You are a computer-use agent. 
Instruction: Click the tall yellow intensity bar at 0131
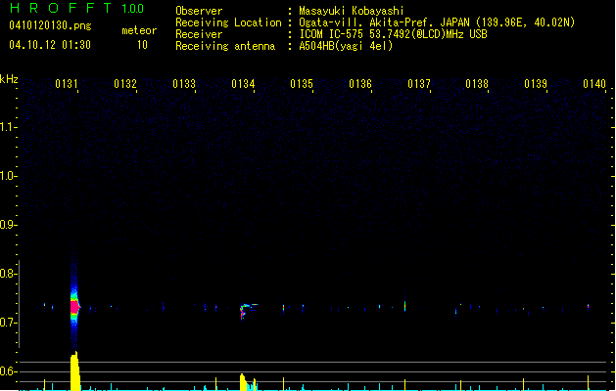[x=75, y=371]
